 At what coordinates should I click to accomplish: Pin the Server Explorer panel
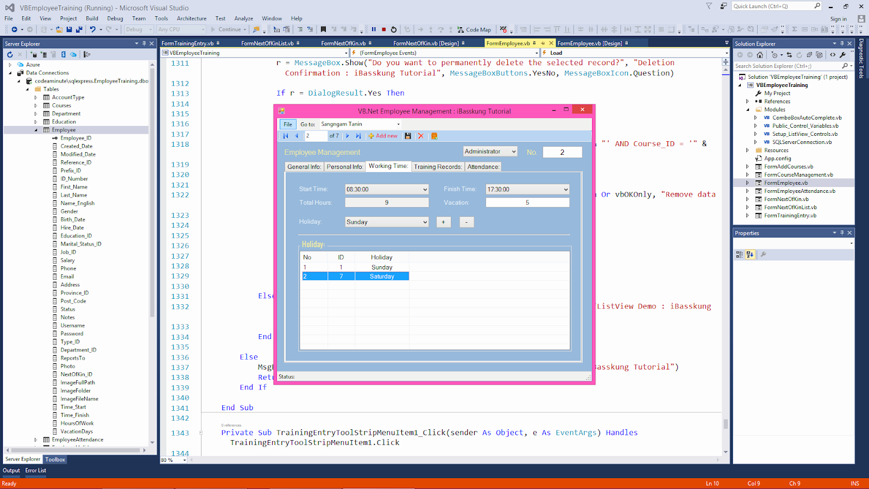point(143,43)
